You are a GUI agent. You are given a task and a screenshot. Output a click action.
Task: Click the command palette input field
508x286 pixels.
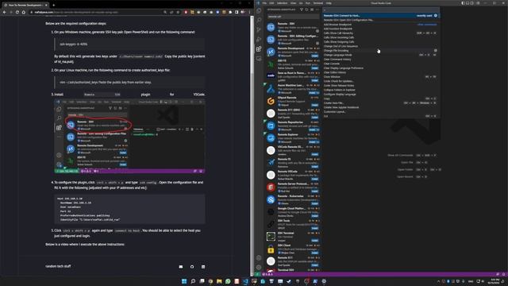tap(381, 10)
